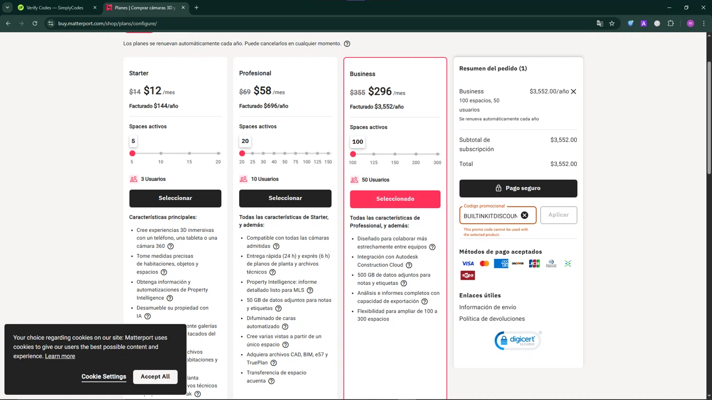Open help for colaborar entre equipos
712x400 pixels.
coord(432,247)
